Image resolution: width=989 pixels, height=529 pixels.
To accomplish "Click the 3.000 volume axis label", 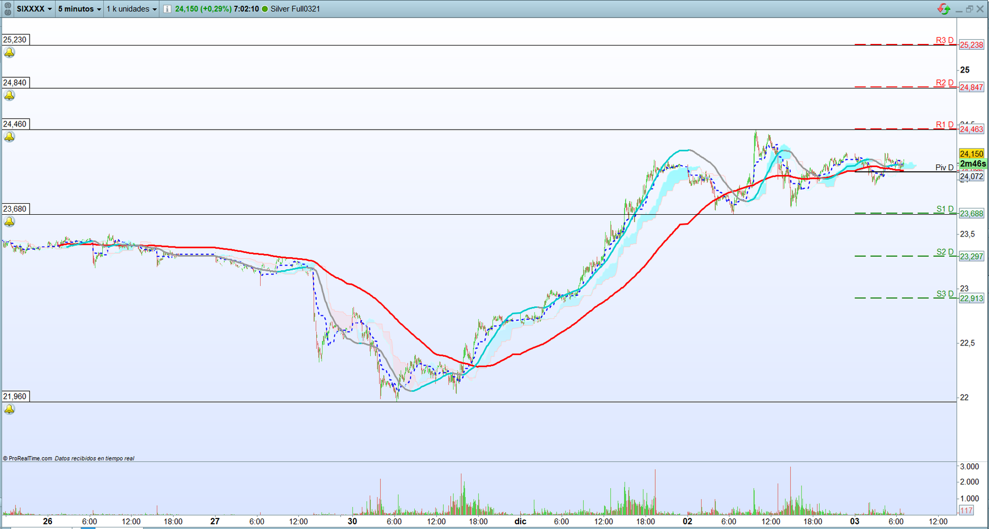I will tap(969, 467).
